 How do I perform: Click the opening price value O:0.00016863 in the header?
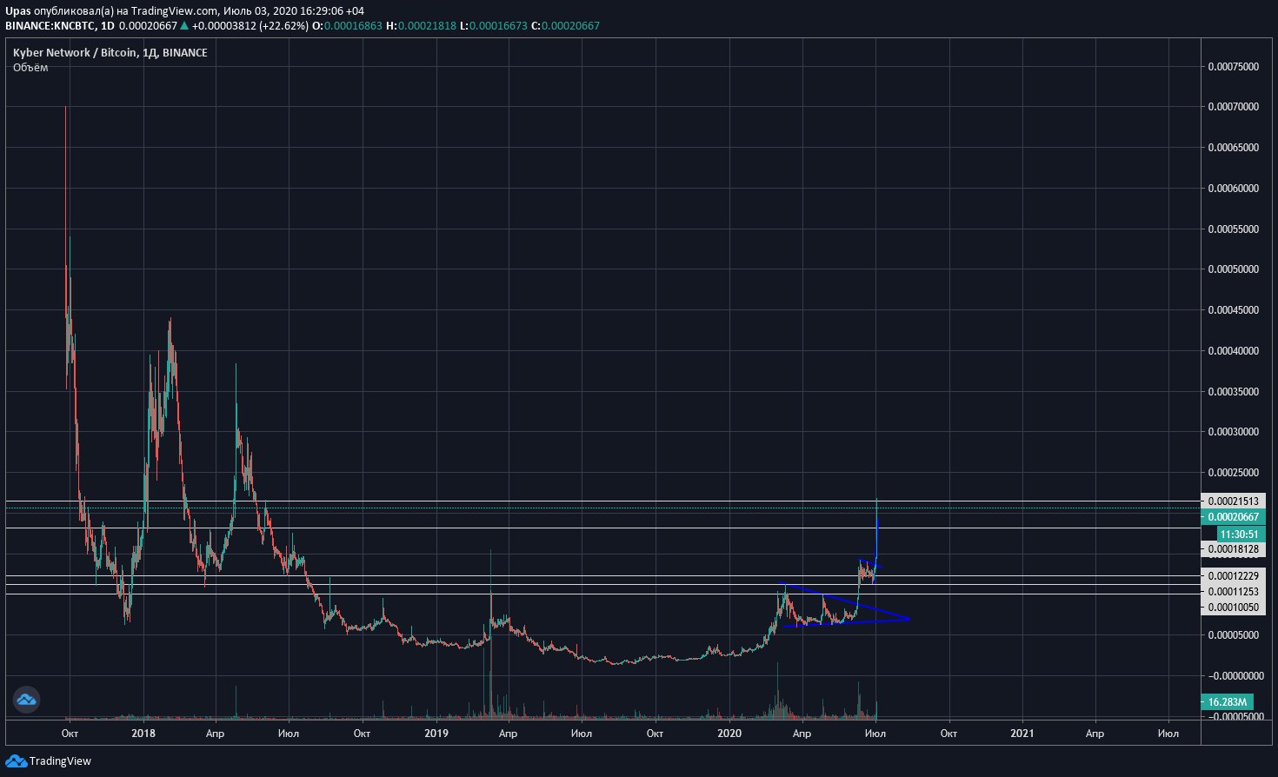(347, 26)
